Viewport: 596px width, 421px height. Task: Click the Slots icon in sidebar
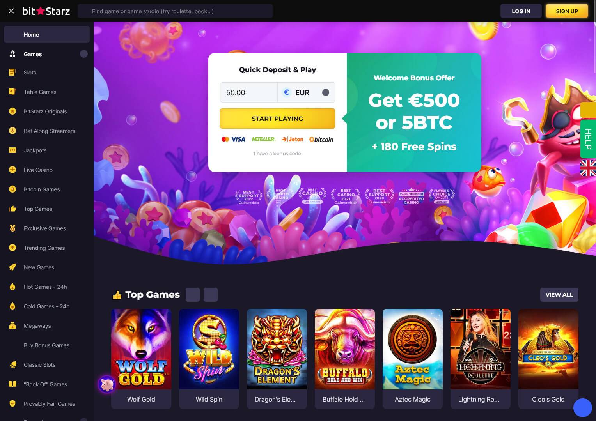[12, 72]
